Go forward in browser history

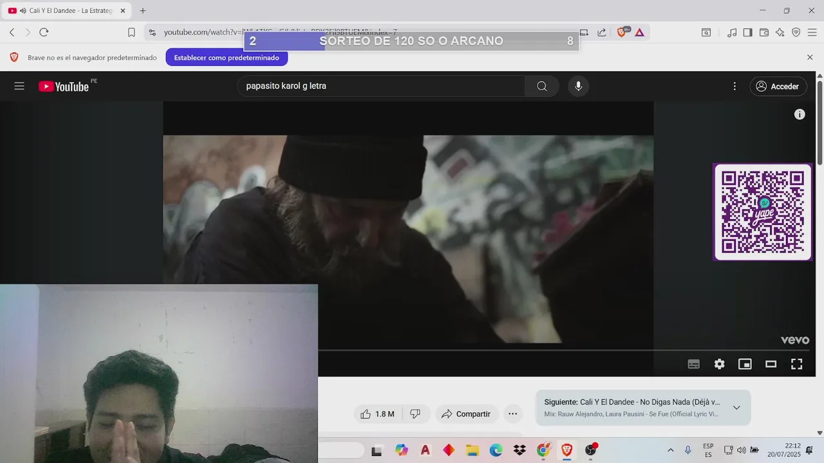point(28,32)
